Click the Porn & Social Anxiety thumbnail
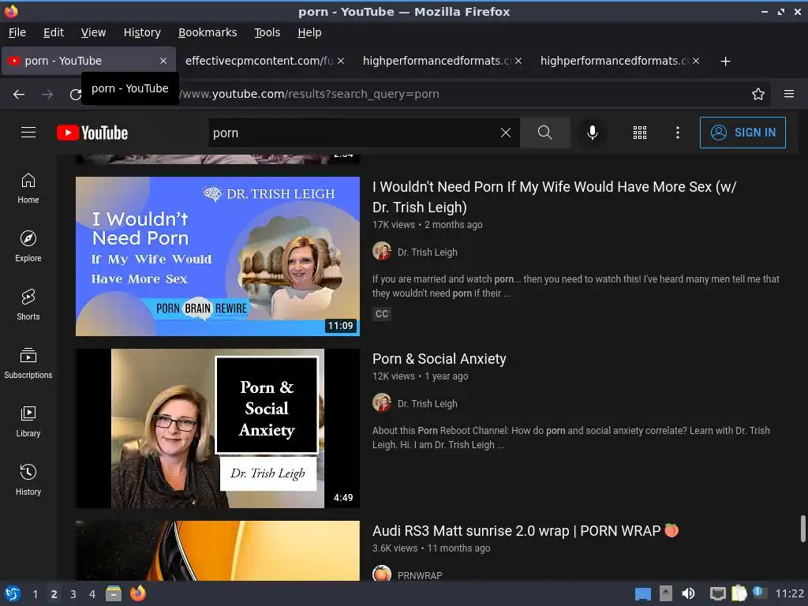 click(218, 428)
